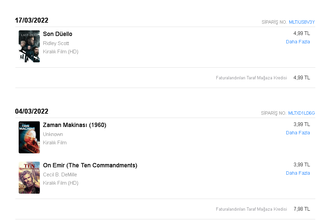Click Daha Fazla for Zaman Makinası
333x220 pixels.
[298, 133]
